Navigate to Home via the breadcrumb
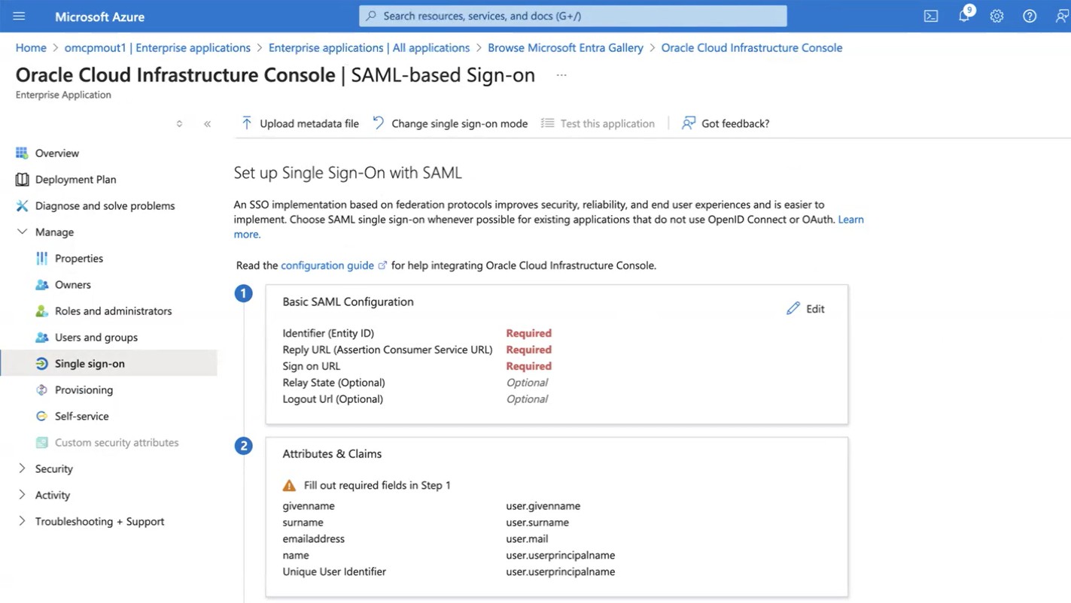The width and height of the screenshot is (1071, 603). (30, 47)
